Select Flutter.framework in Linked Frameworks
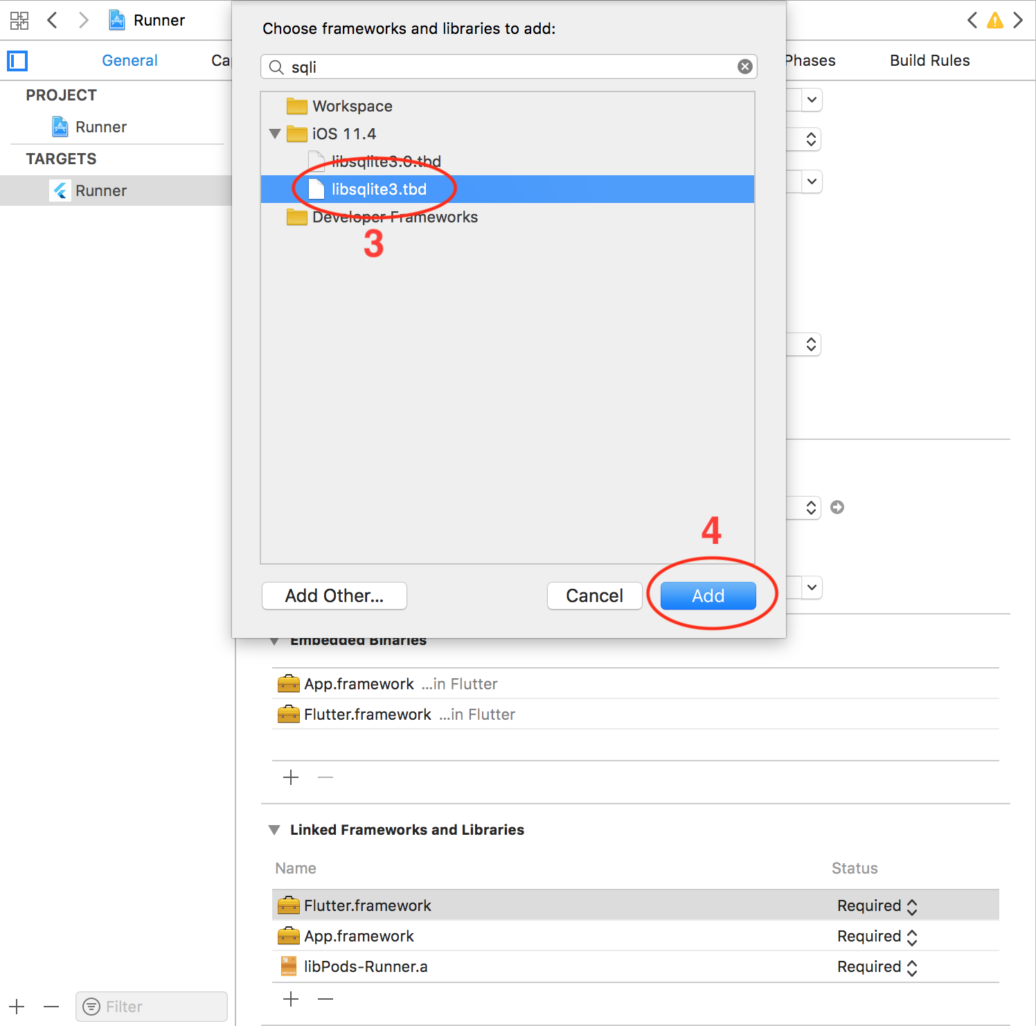Viewport: 1036px width, 1026px height. 636,905
